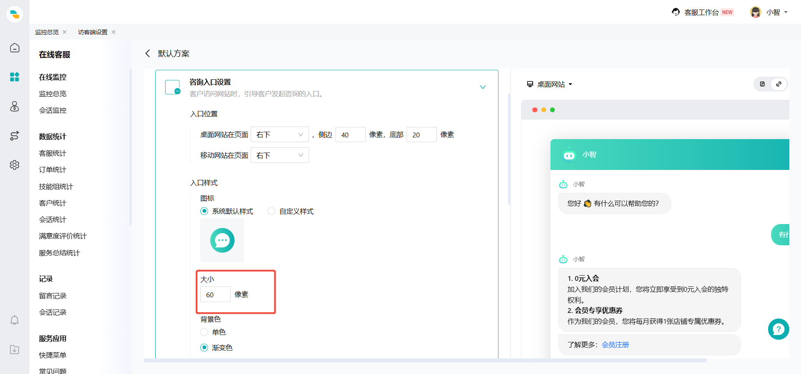Open the 客服工作台 button in header

click(701, 12)
